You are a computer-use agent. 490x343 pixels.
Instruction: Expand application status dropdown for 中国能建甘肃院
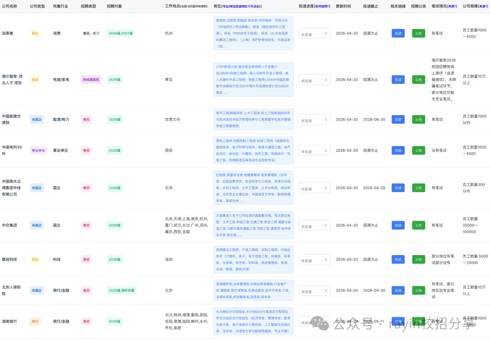pos(314,120)
